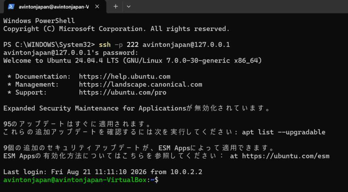Click green 'avintonjapan@avintonjapan-VirtualBox' prompt
The height and width of the screenshot is (192, 348).
(x=75, y=180)
